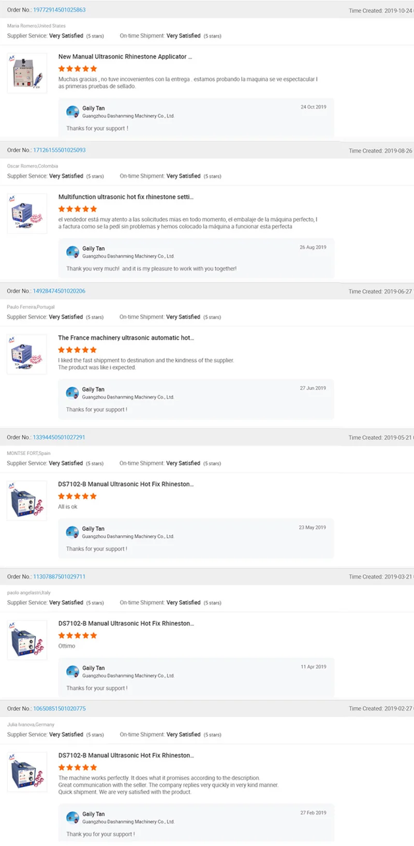414x846 pixels.
Task: Click Multifunction ultrasonic hot fix product thumbnail
Action: (x=27, y=213)
